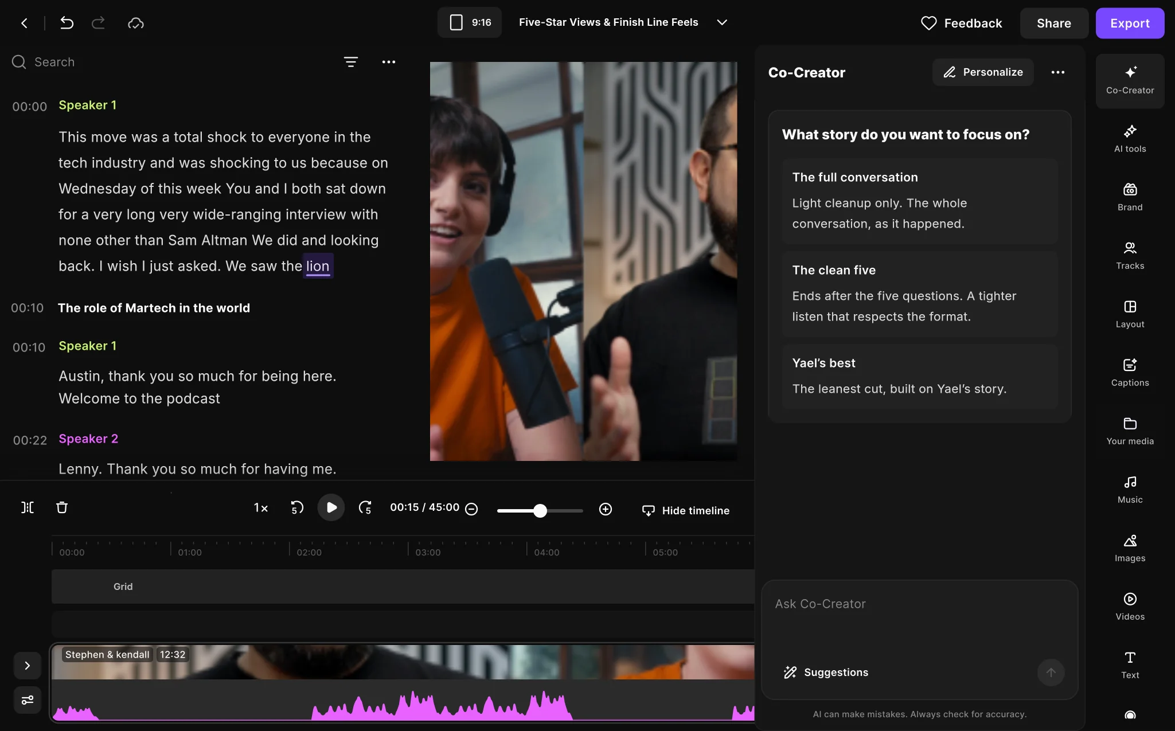Zoom out the timeline
The height and width of the screenshot is (731, 1175).
coord(471,509)
